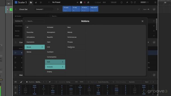Go to next rhythm with right arrow
Screen dimensions: 171x96
(46, 82)
